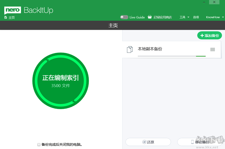Toggle the Live Guide switch
This screenshot has width=225, height=149.
(x=124, y=17)
